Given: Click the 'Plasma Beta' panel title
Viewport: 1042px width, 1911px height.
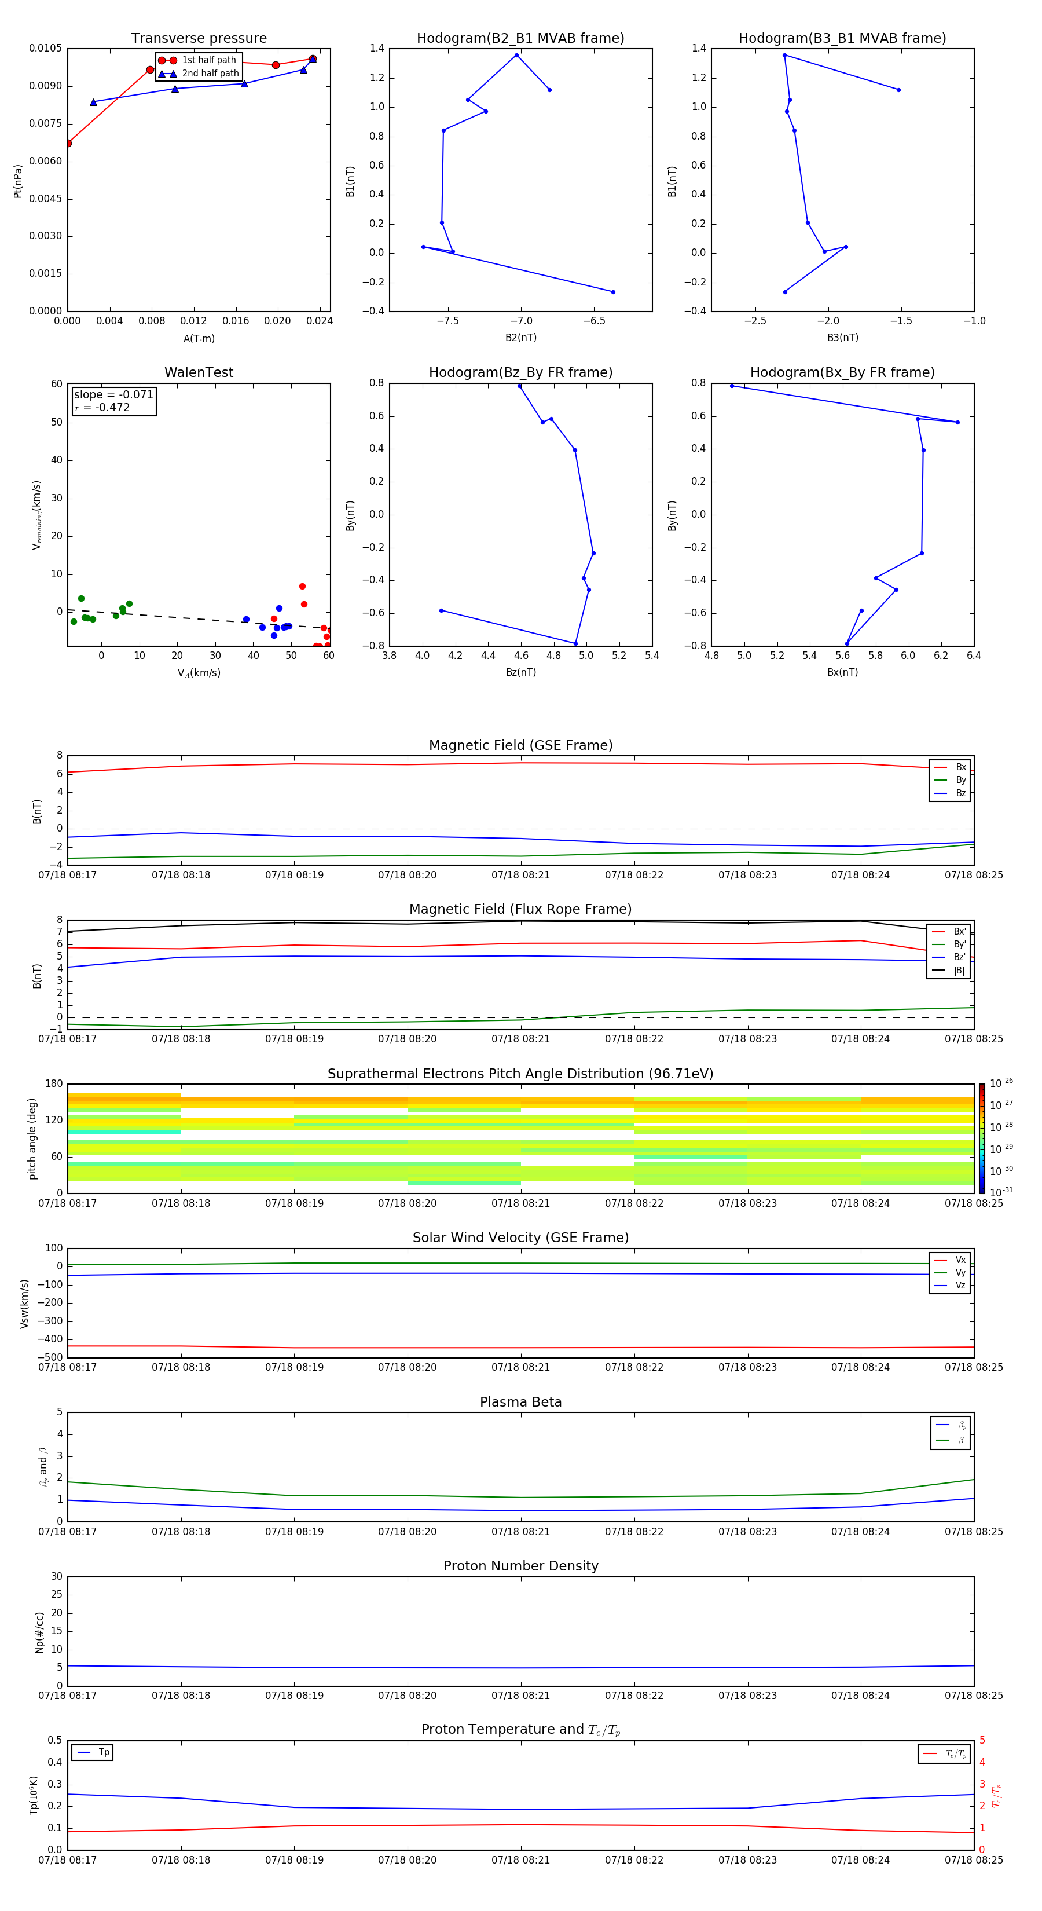Looking at the screenshot, I should click(x=520, y=1402).
